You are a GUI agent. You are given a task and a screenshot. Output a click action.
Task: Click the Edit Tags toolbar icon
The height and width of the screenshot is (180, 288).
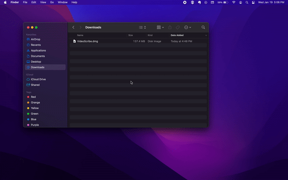[178, 27]
